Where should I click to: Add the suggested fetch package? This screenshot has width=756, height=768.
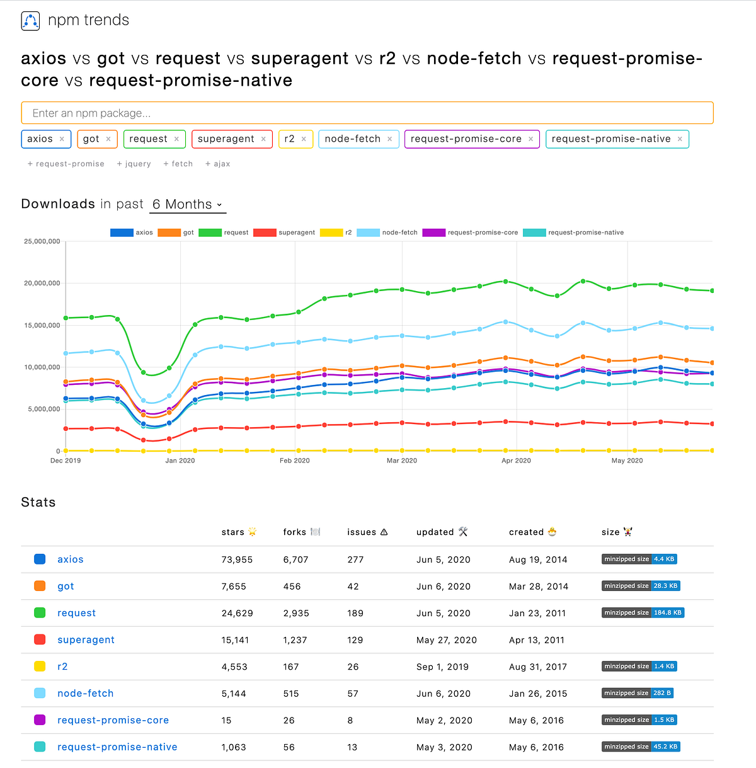click(178, 164)
